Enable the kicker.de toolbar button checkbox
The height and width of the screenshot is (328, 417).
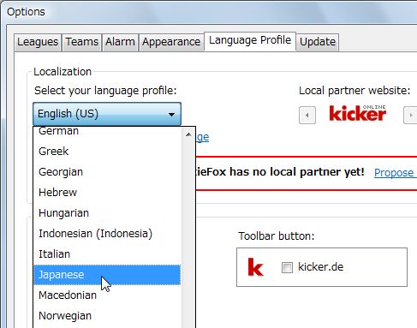(287, 267)
